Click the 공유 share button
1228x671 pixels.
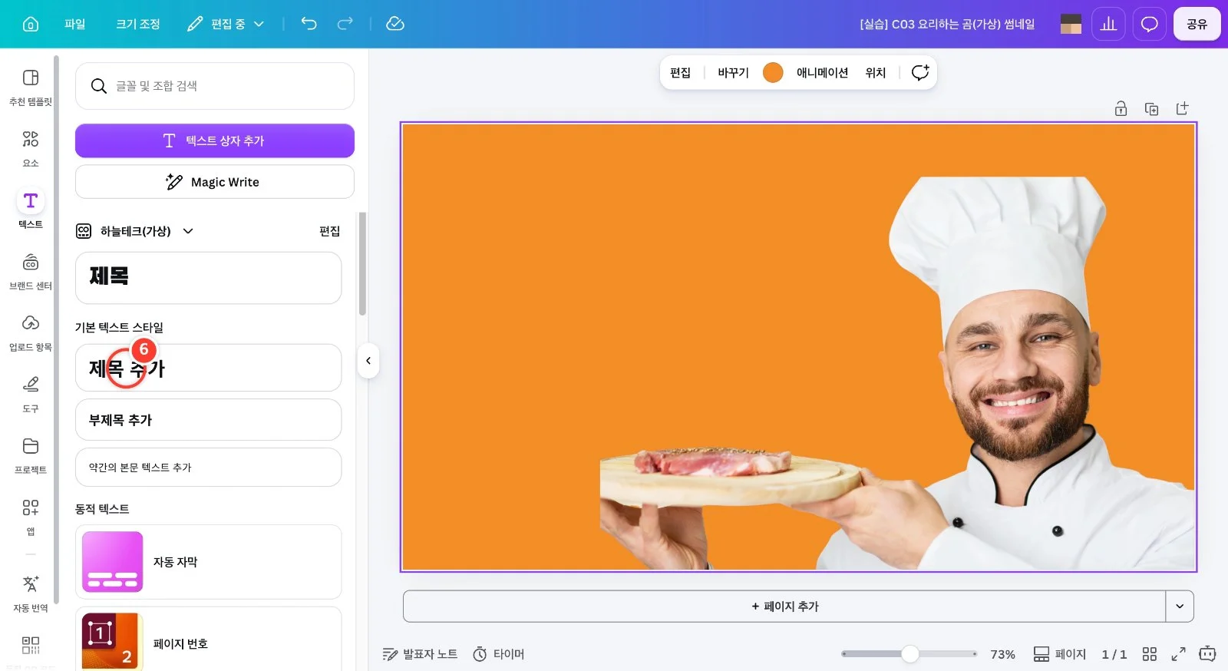1197,24
